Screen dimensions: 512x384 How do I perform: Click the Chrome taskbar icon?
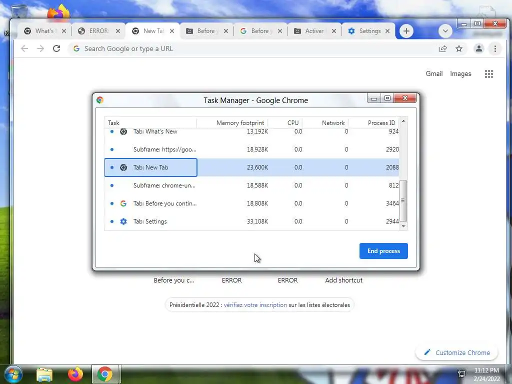(x=105, y=374)
